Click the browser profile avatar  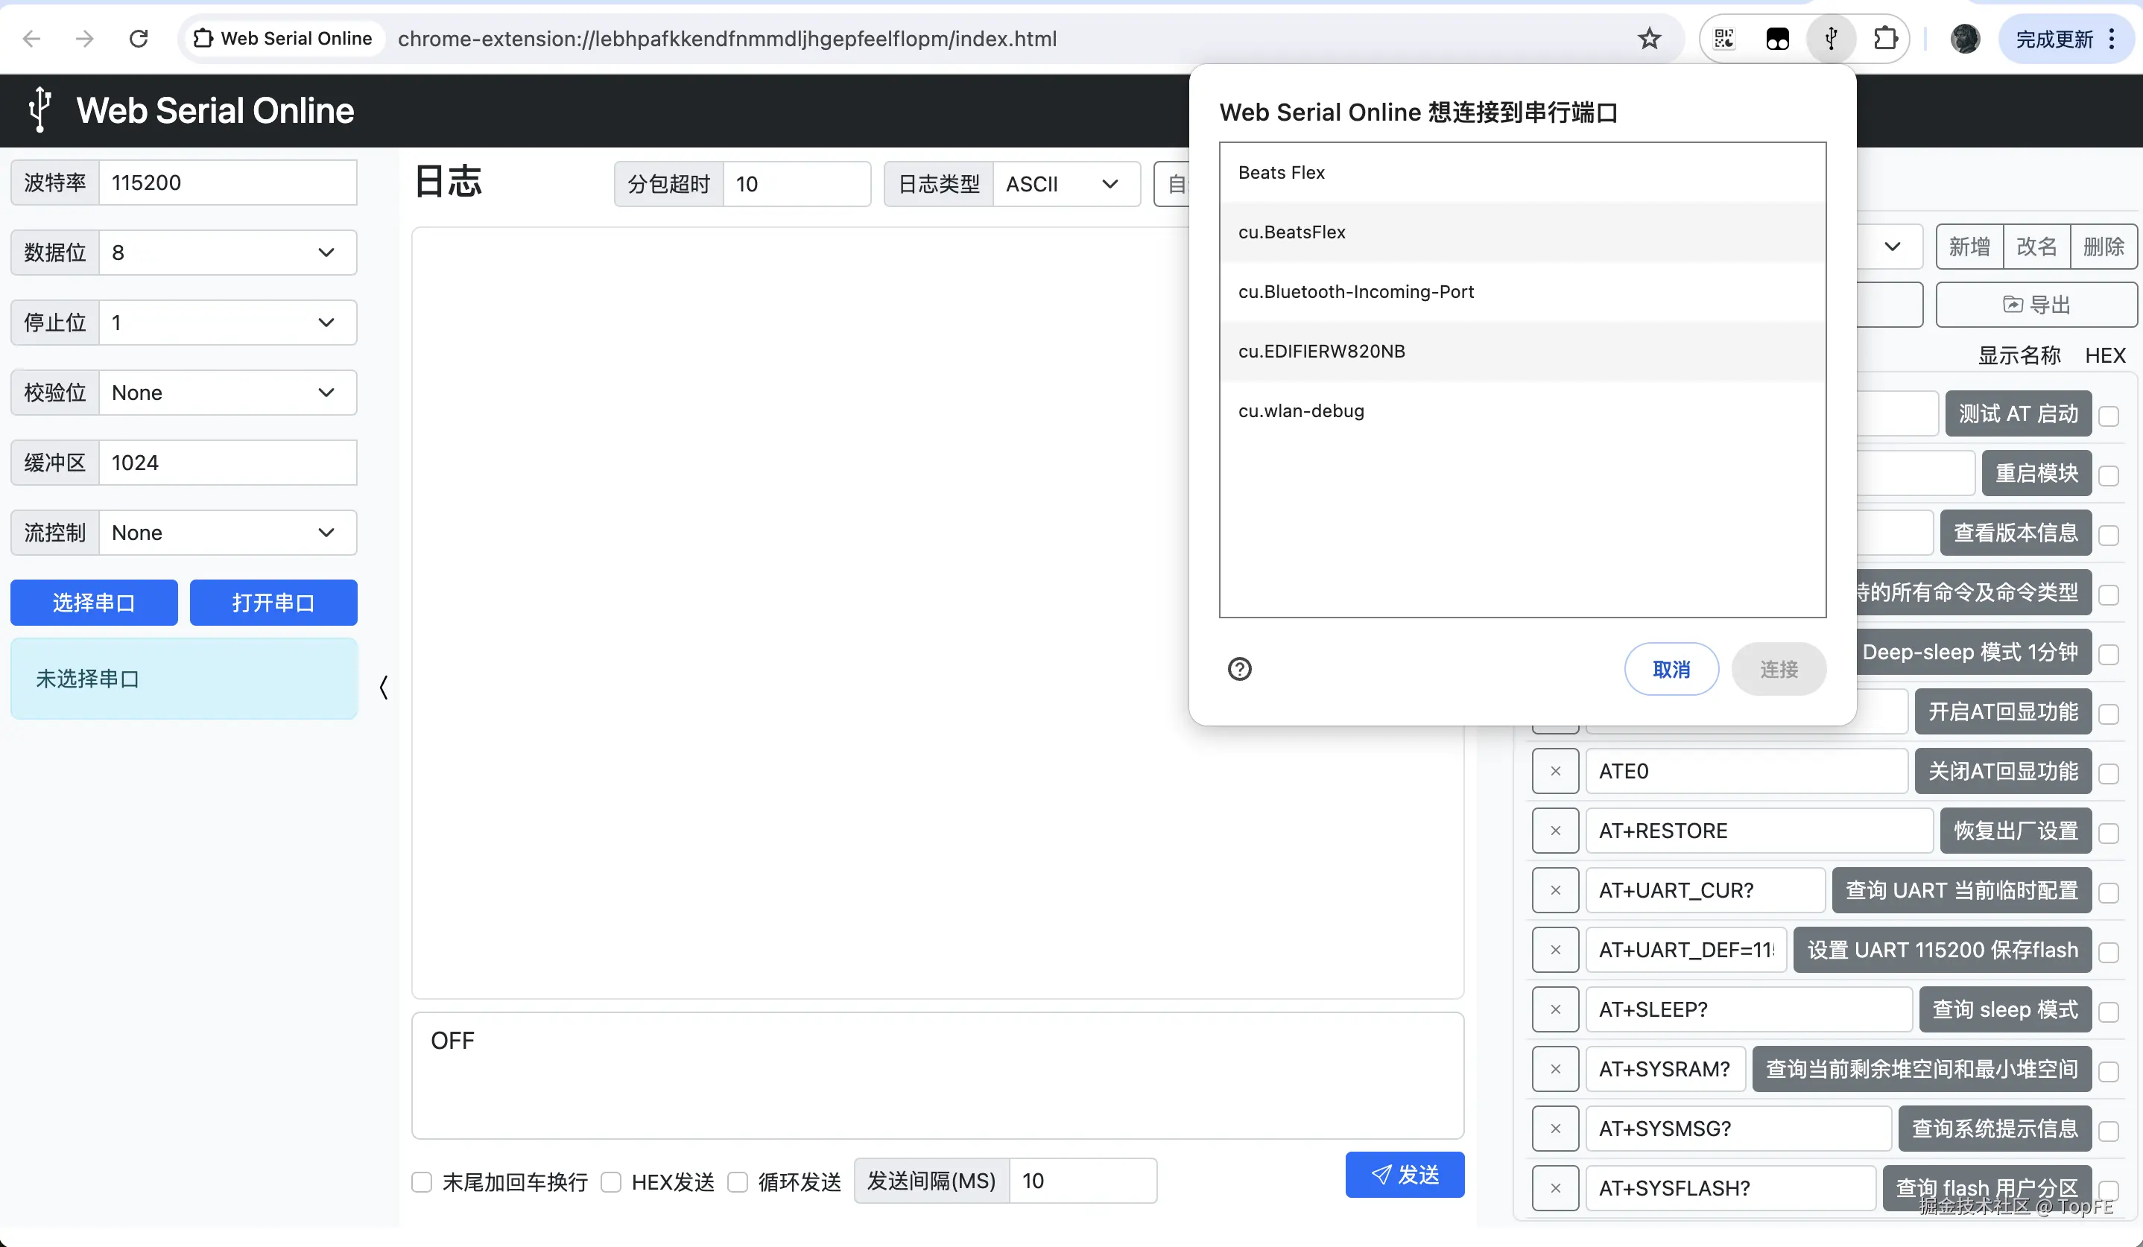point(1964,38)
